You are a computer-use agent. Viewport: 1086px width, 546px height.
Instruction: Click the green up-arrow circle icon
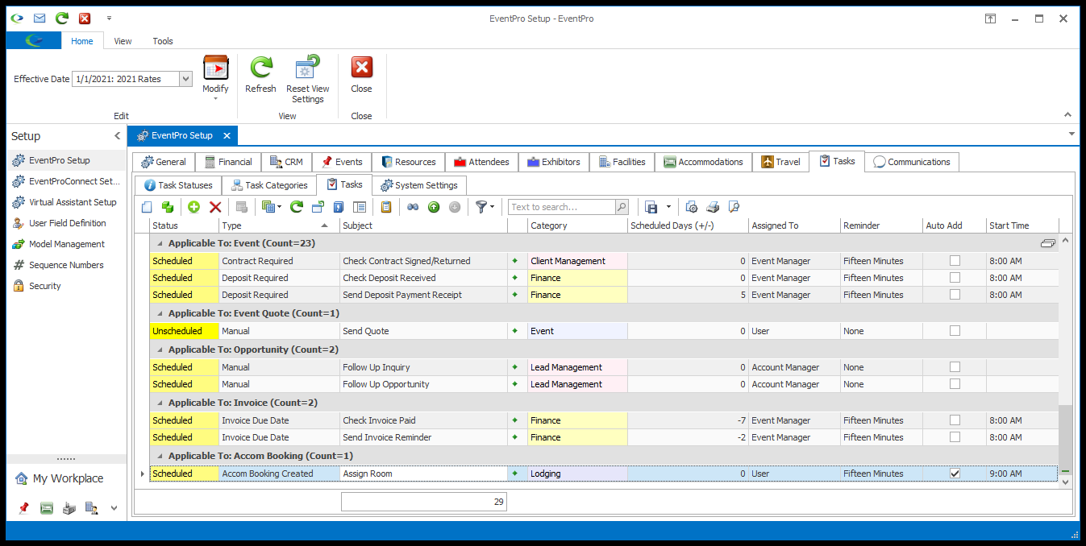pyautogui.click(x=434, y=207)
